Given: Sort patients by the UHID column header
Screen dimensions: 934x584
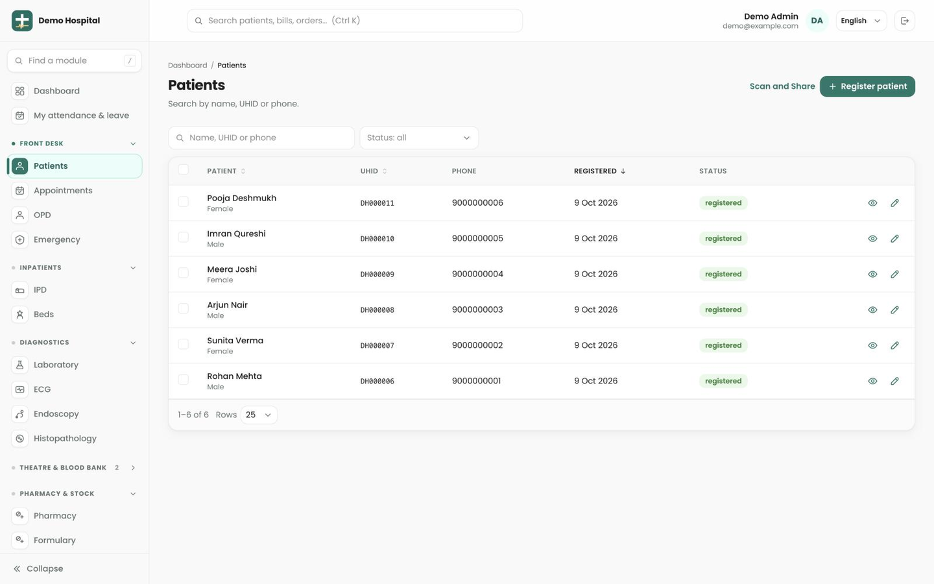Looking at the screenshot, I should [374, 171].
